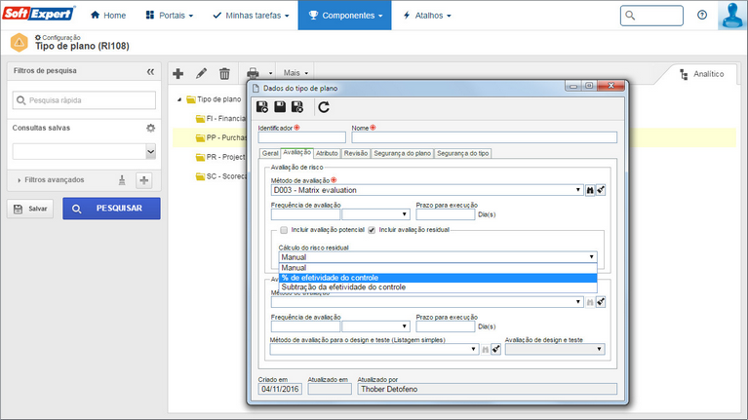Collapse the Tipo de plano tree root
Screen dimensions: 748x420
click(x=179, y=99)
